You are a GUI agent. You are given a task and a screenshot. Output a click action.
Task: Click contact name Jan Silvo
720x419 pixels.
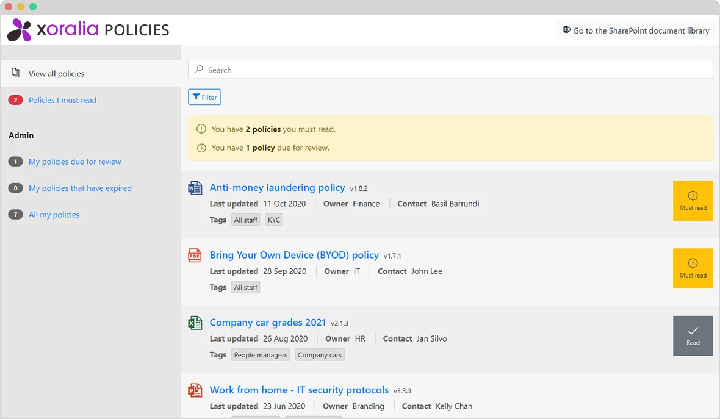431,338
